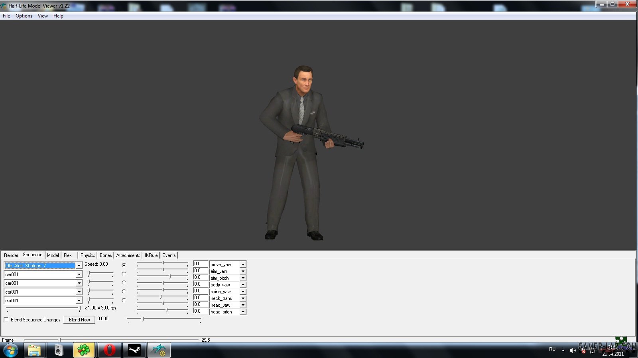Click the blend time slider next to 0.000
The height and width of the screenshot is (358, 638).
[x=164, y=319]
